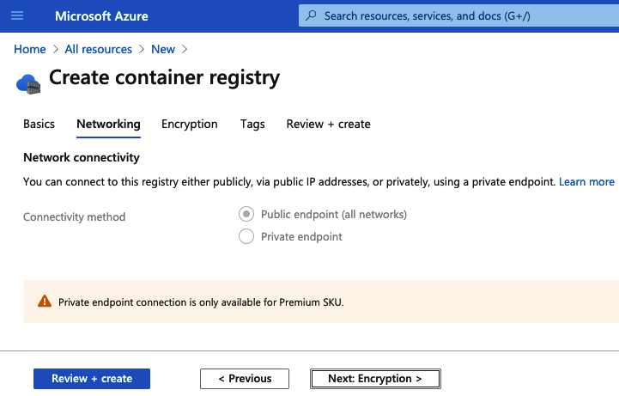Open the Networking tab
The width and height of the screenshot is (619, 396).
108,124
